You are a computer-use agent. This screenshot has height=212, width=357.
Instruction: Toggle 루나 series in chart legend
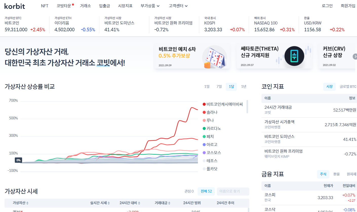[x=208, y=120]
